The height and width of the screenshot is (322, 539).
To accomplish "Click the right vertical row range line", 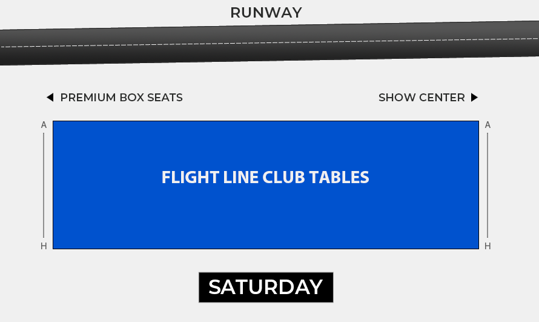I will [488, 185].
